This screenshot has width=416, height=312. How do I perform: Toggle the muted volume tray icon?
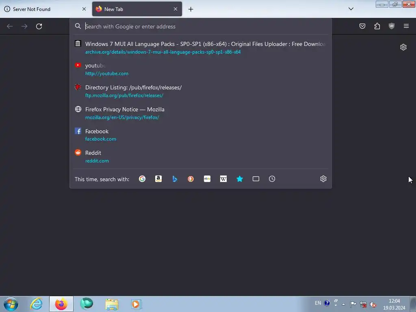pyautogui.click(x=373, y=304)
